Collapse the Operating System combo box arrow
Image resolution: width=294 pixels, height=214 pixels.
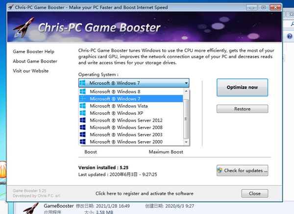coord(186,83)
